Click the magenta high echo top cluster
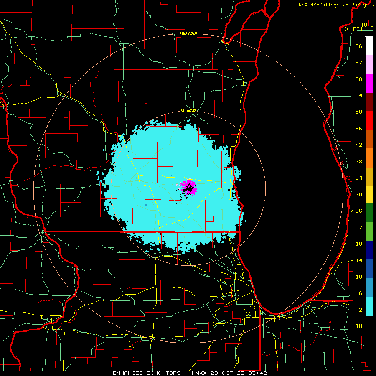The width and height of the screenshot is (376, 376). [188, 188]
